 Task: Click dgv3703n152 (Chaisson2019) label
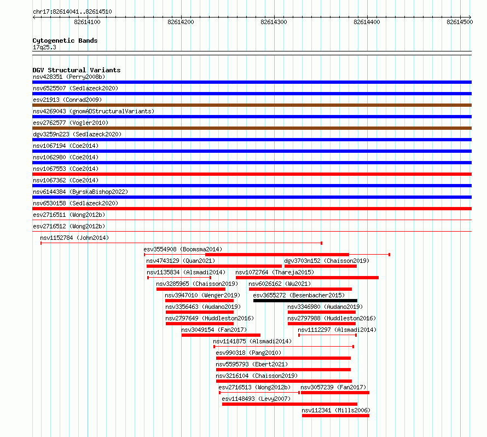[x=327, y=261]
